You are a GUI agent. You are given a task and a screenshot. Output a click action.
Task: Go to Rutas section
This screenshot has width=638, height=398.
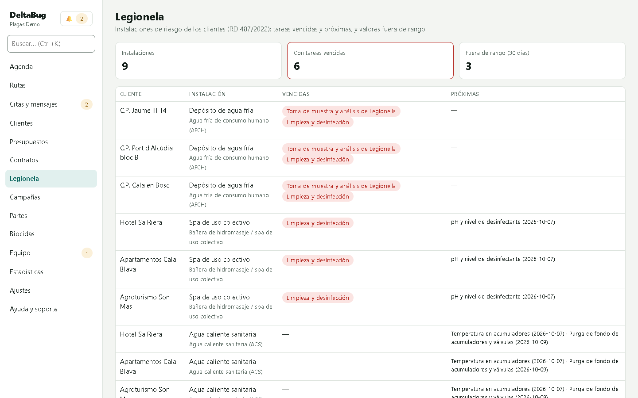click(x=51, y=85)
